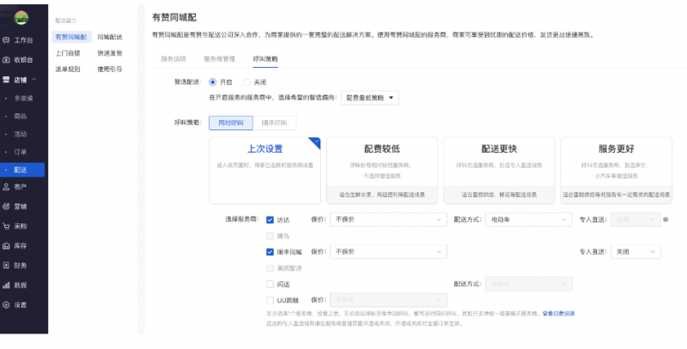Open 财务 finance icon
This screenshot has height=349, width=687.
tap(6, 266)
